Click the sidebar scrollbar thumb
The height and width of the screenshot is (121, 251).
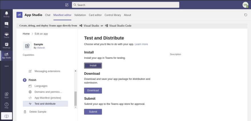pos(76,99)
